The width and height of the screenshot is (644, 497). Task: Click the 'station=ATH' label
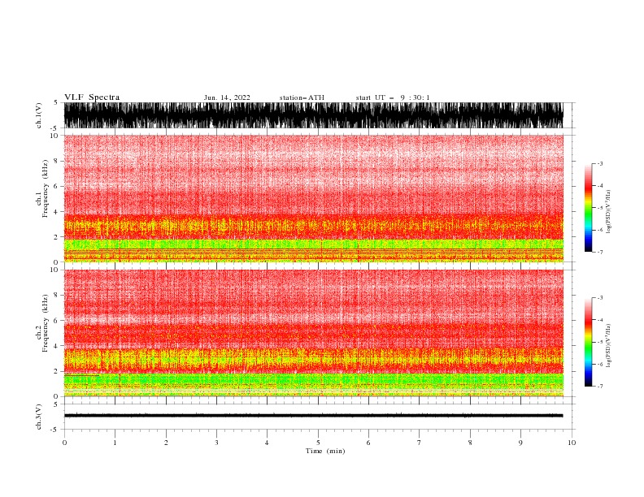pos(302,97)
